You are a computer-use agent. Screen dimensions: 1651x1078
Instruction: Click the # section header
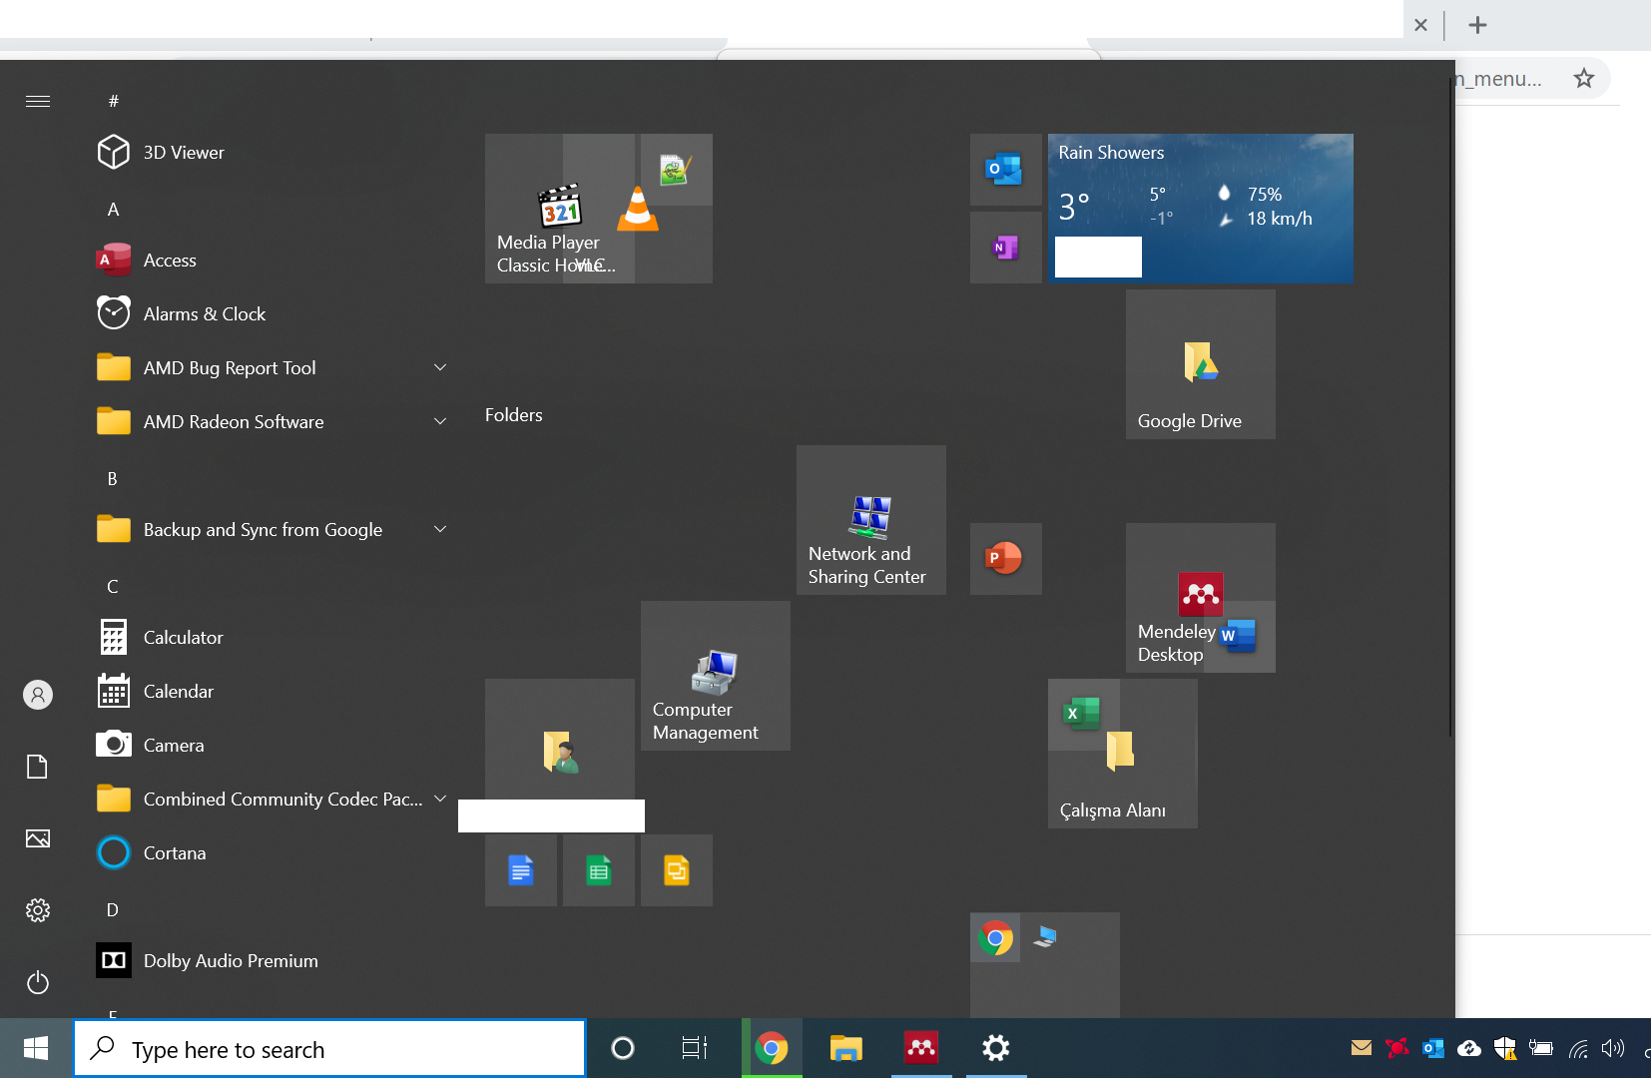coord(114,101)
